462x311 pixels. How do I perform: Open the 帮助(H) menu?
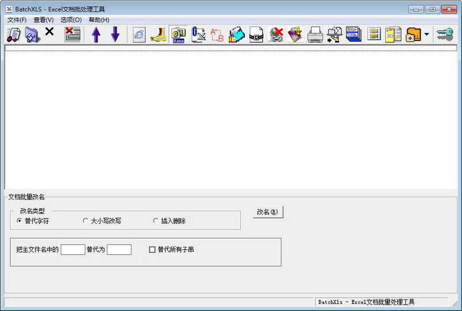[99, 20]
